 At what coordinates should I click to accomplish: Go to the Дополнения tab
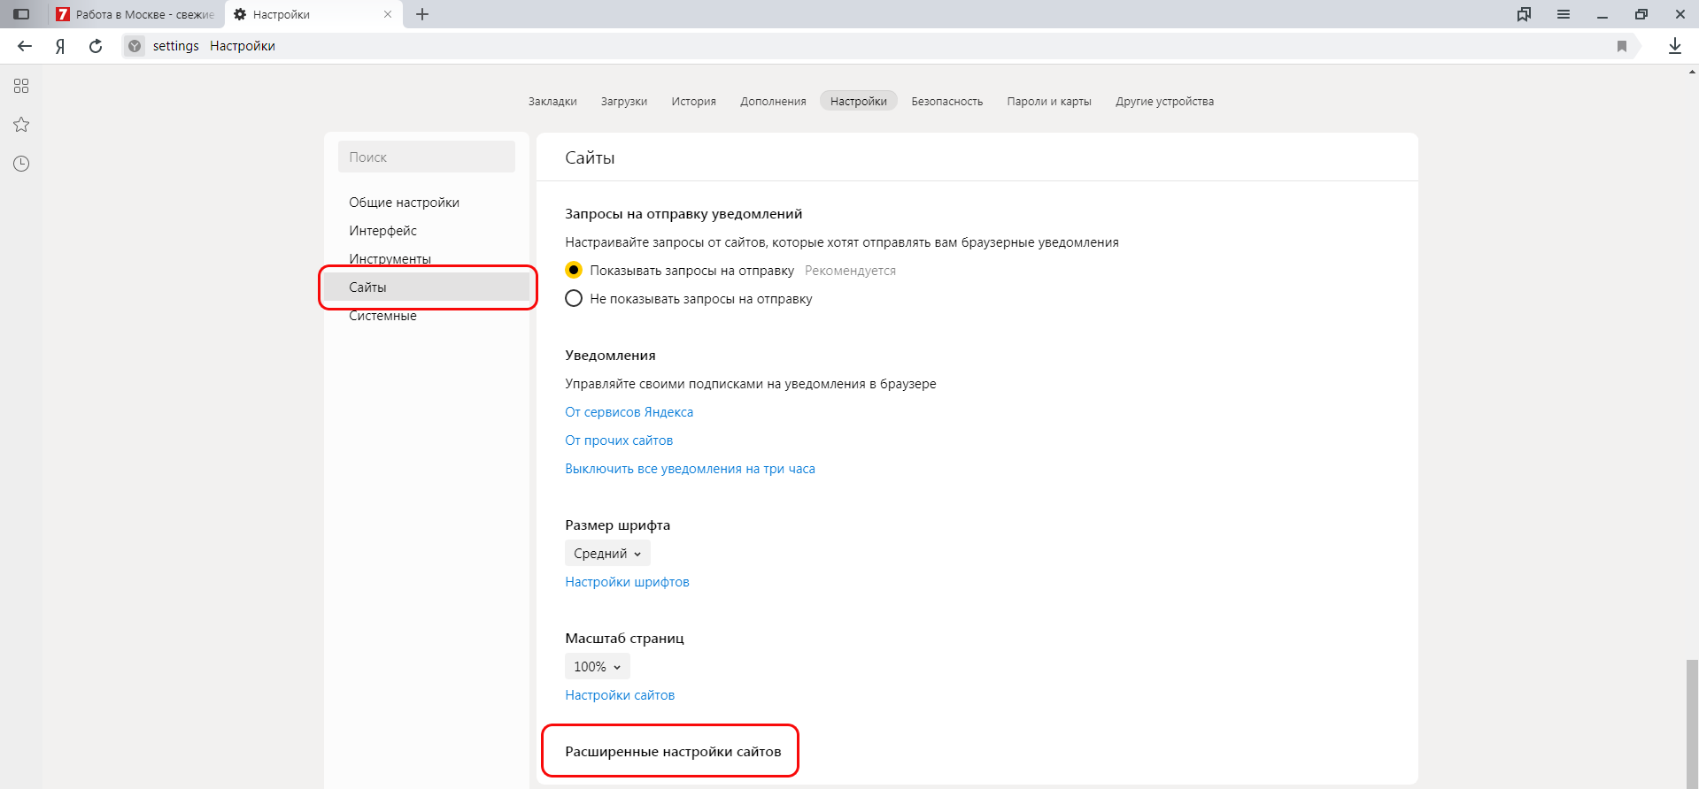(773, 101)
